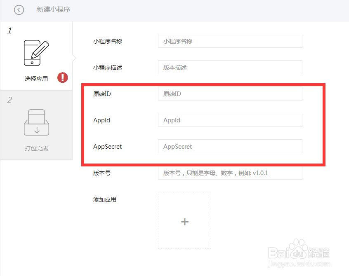349x276 pixels.
Task: Open the 打包完成 step tab
Action: point(36,125)
